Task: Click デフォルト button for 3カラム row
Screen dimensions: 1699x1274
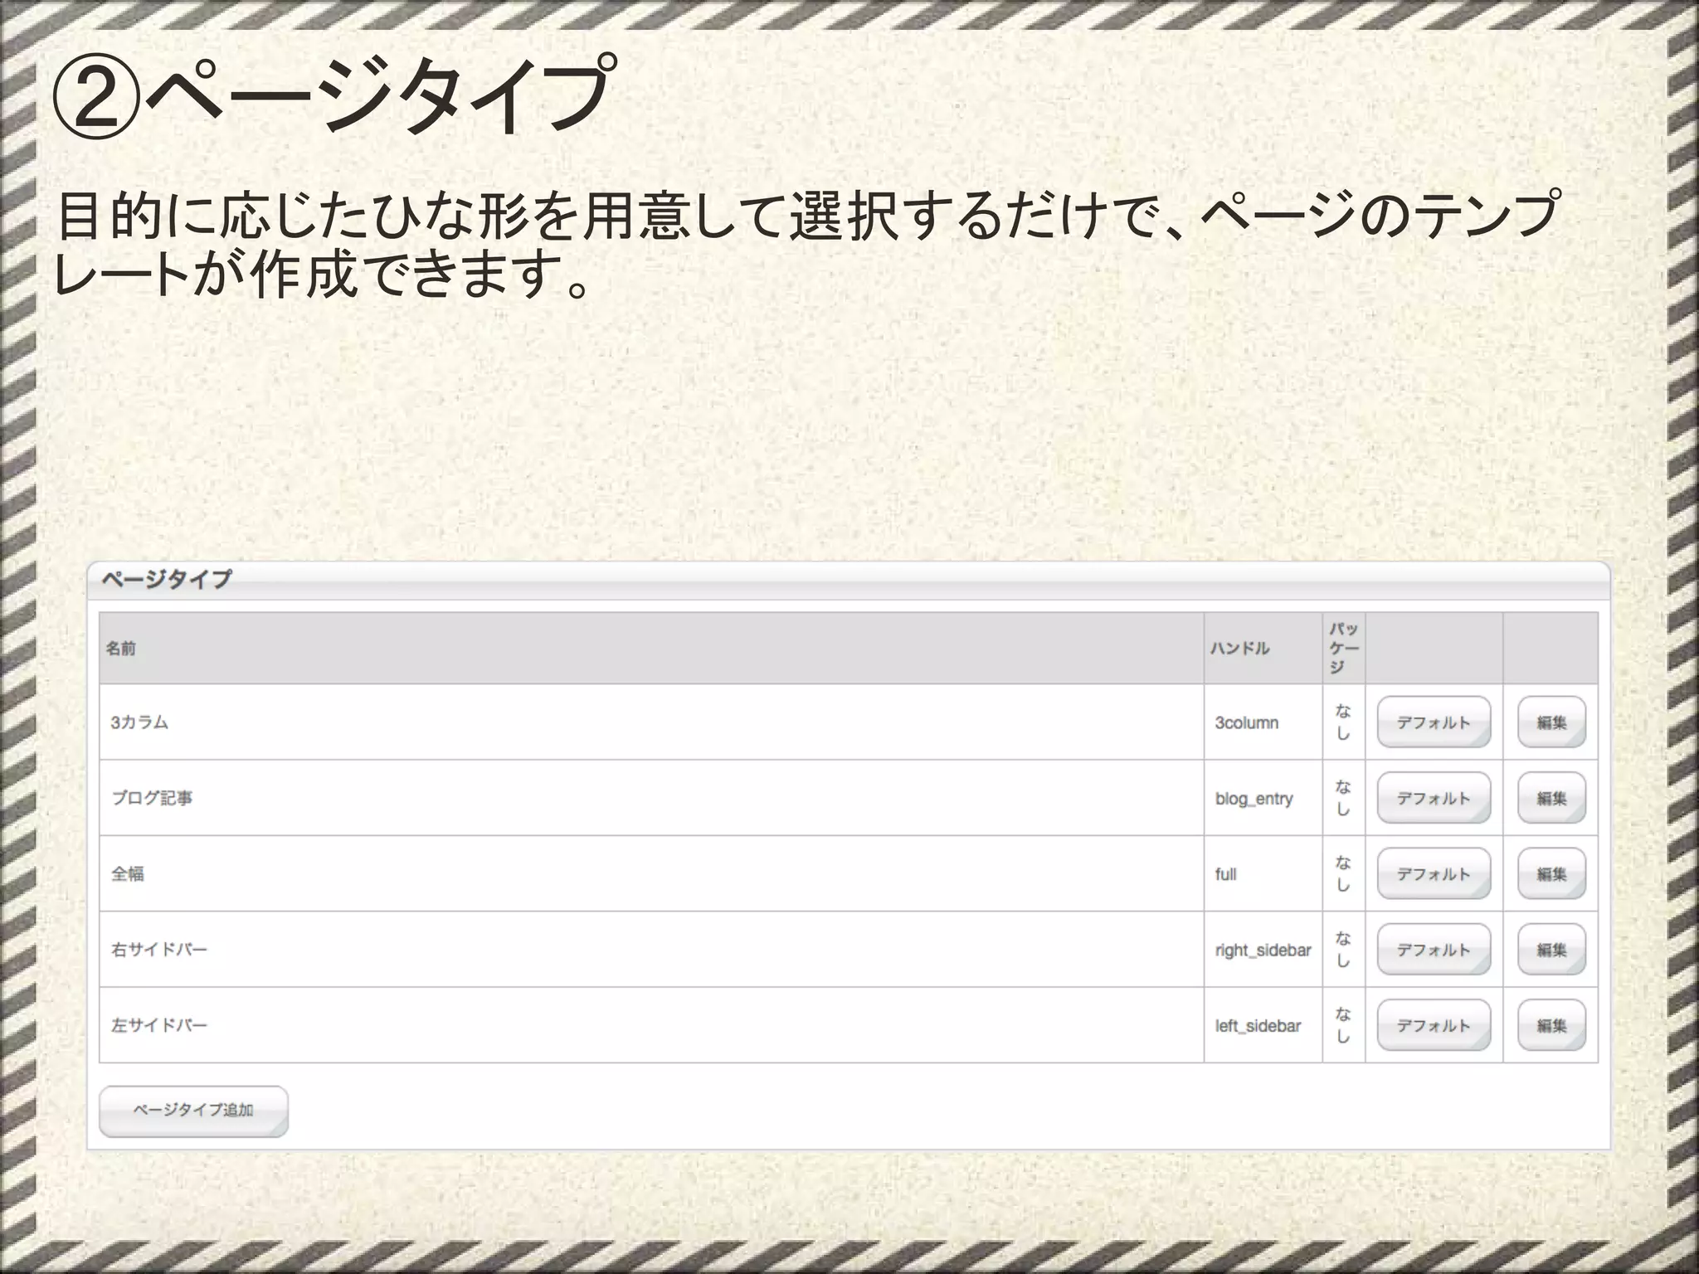Action: pos(1434,722)
